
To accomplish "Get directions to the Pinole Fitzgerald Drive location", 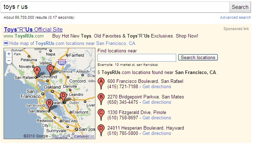I will (157, 118).
